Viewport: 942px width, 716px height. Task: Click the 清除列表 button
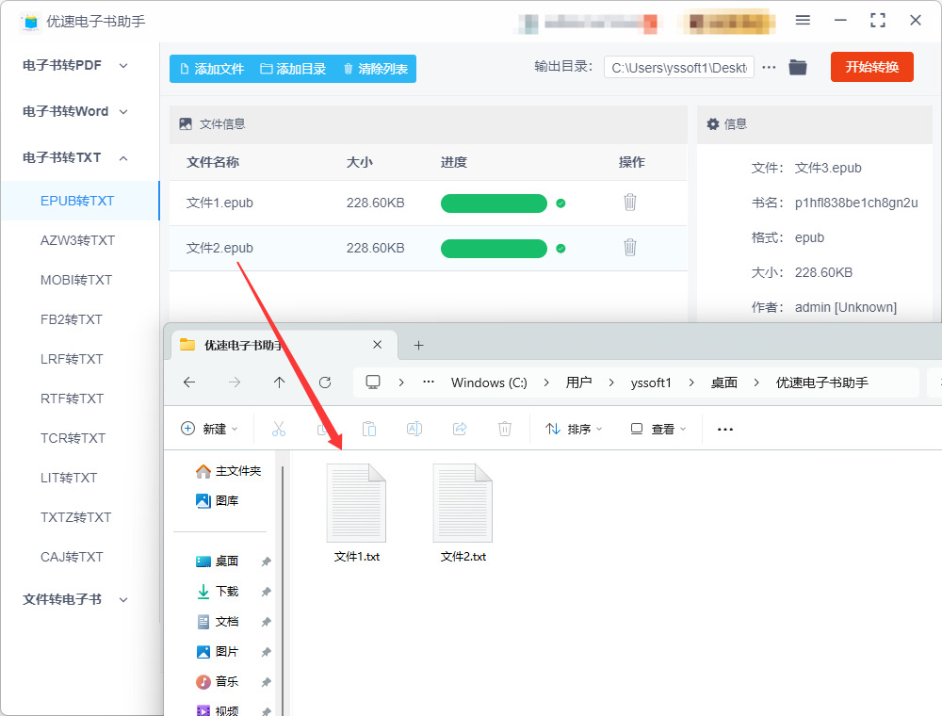click(376, 69)
